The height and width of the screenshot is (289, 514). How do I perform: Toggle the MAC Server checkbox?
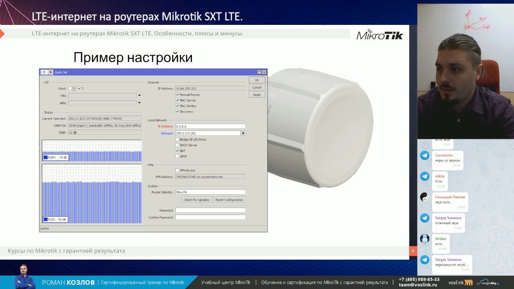pyautogui.click(x=177, y=100)
